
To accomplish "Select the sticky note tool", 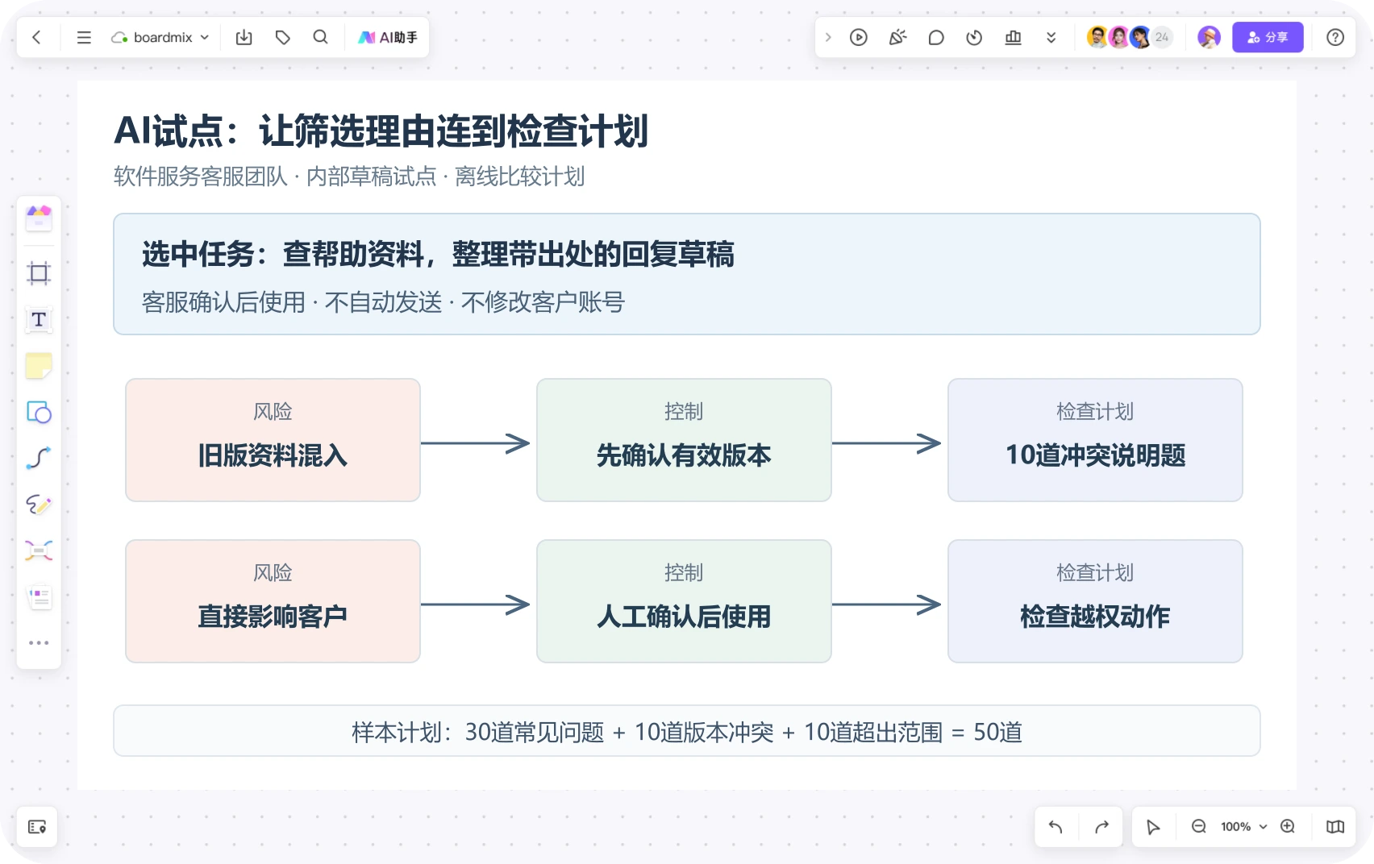I will (39, 366).
